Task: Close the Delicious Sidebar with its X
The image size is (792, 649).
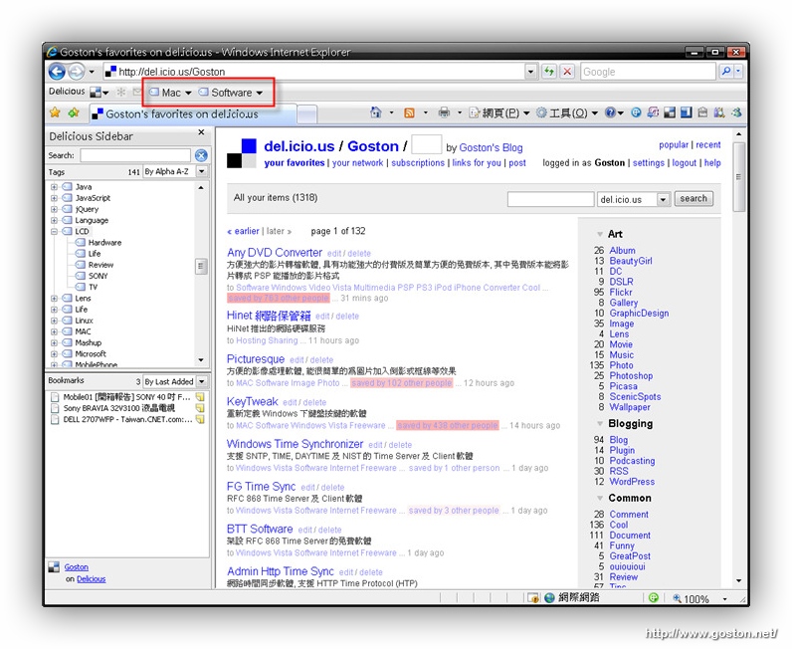Action: tap(201, 132)
